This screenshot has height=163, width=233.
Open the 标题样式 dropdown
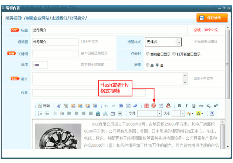pyautogui.click(x=178, y=42)
